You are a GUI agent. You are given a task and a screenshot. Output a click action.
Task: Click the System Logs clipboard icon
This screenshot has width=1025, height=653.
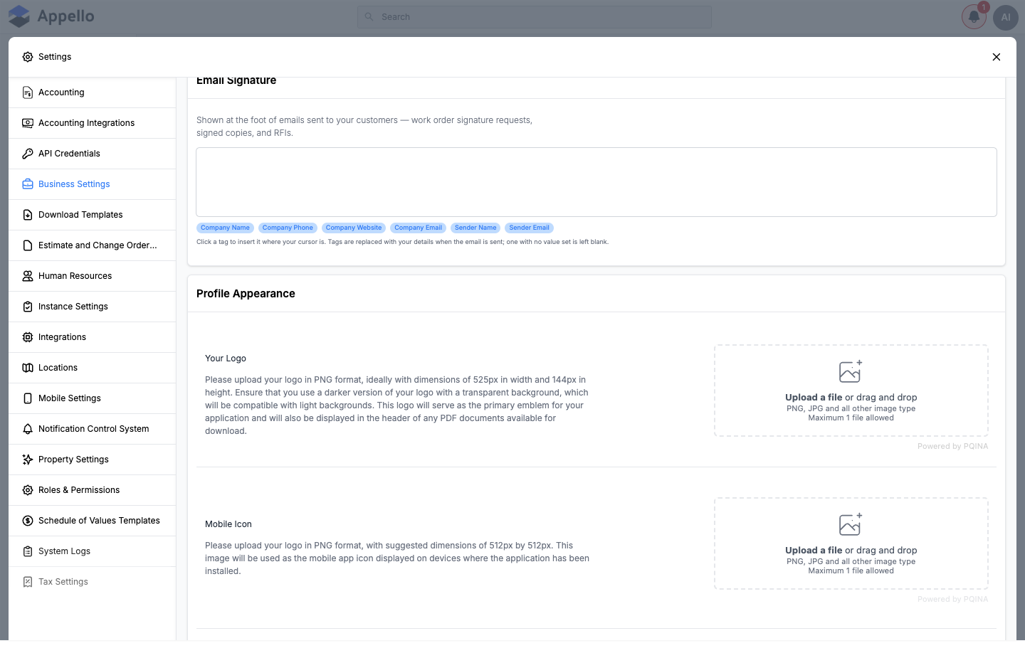(28, 551)
